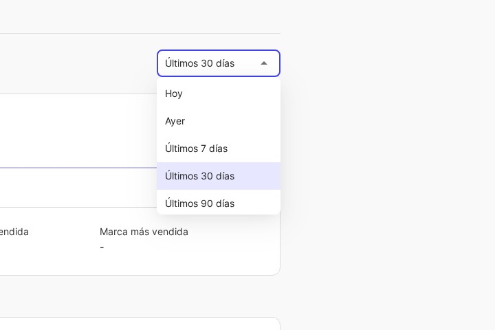Select the Hoy option
The width and height of the screenshot is (495, 330).
click(x=219, y=93)
